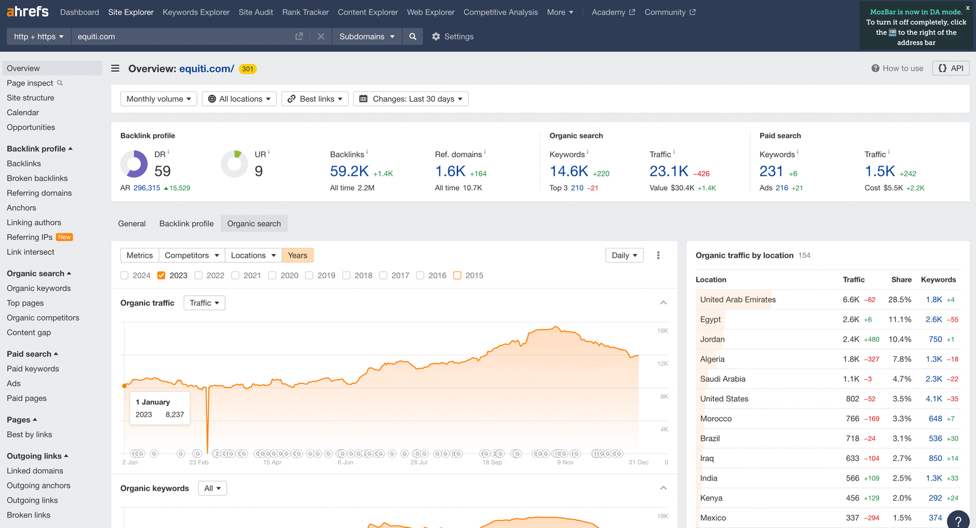This screenshot has height=528, width=976.
Task: Switch to the General tab
Action: tap(132, 224)
